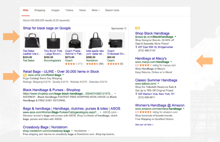
Task: Click the Nordstrom seller name under $298.00
Action: (92, 60)
